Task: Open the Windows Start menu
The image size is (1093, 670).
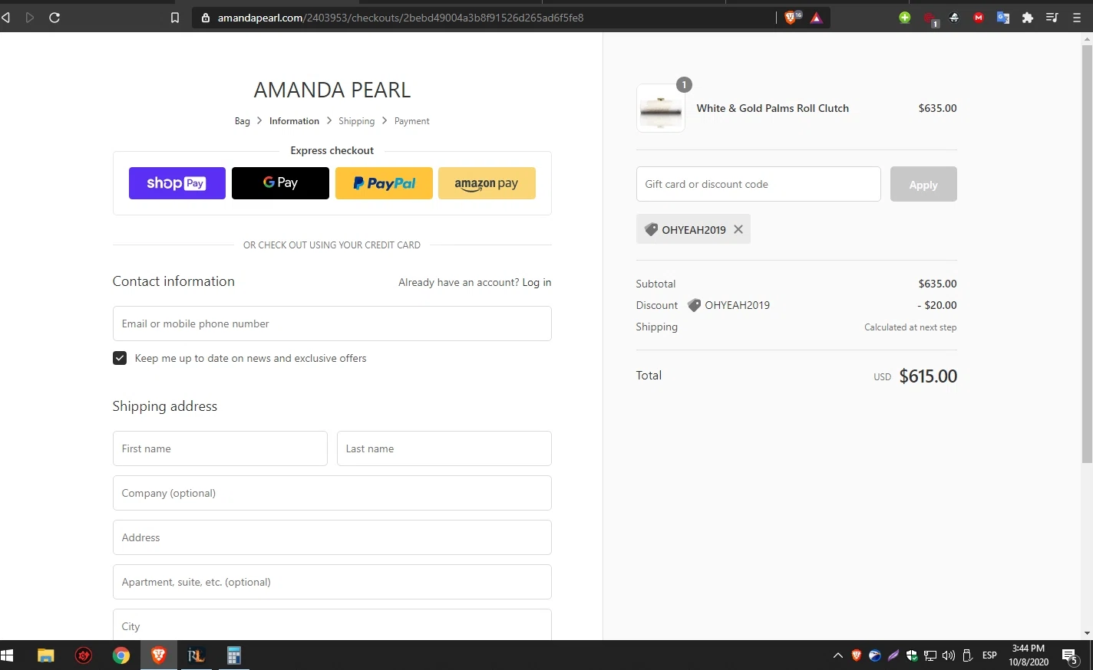Action: coord(8,655)
